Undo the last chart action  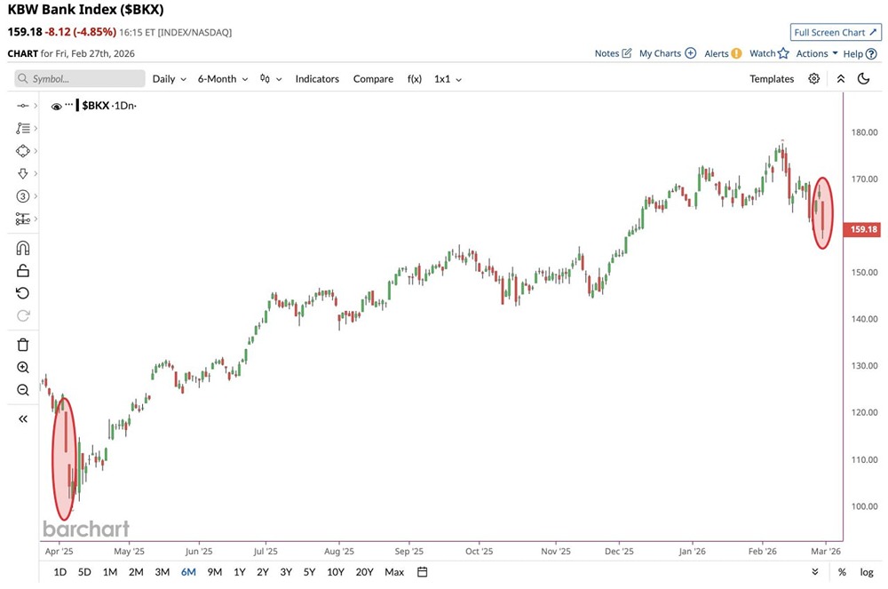pos(23,293)
